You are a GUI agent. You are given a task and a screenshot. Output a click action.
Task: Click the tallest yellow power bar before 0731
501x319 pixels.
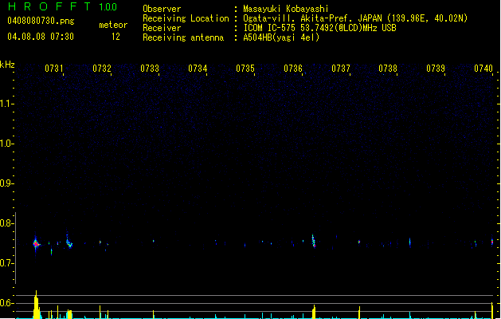click(37, 305)
